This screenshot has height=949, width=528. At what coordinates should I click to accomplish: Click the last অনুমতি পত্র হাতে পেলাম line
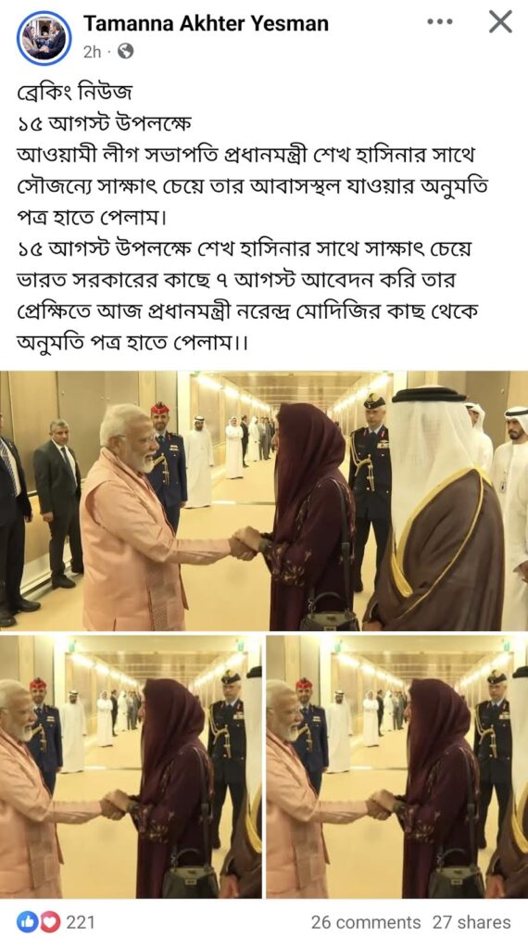[x=133, y=343]
